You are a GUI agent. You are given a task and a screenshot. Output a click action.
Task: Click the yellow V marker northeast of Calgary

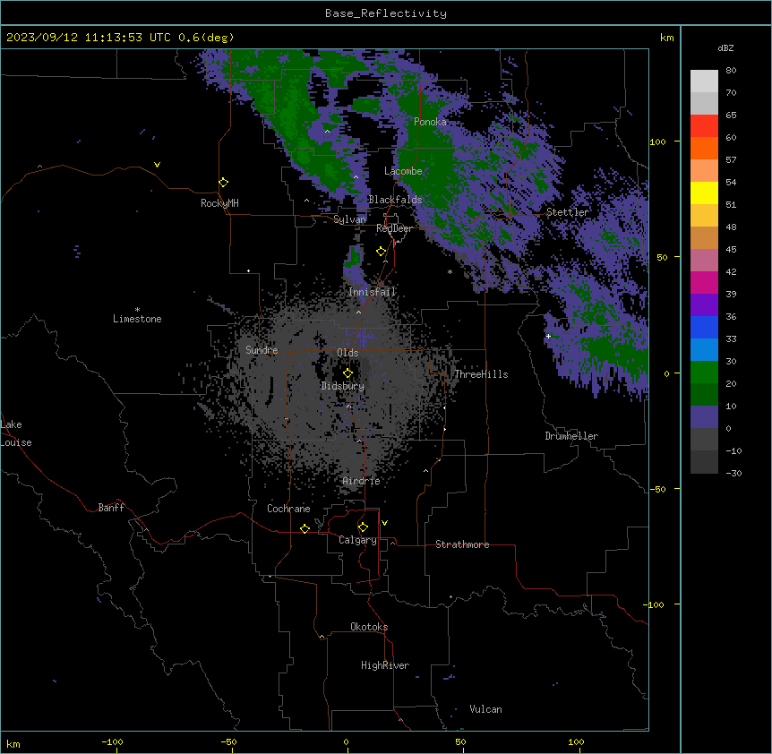click(384, 523)
